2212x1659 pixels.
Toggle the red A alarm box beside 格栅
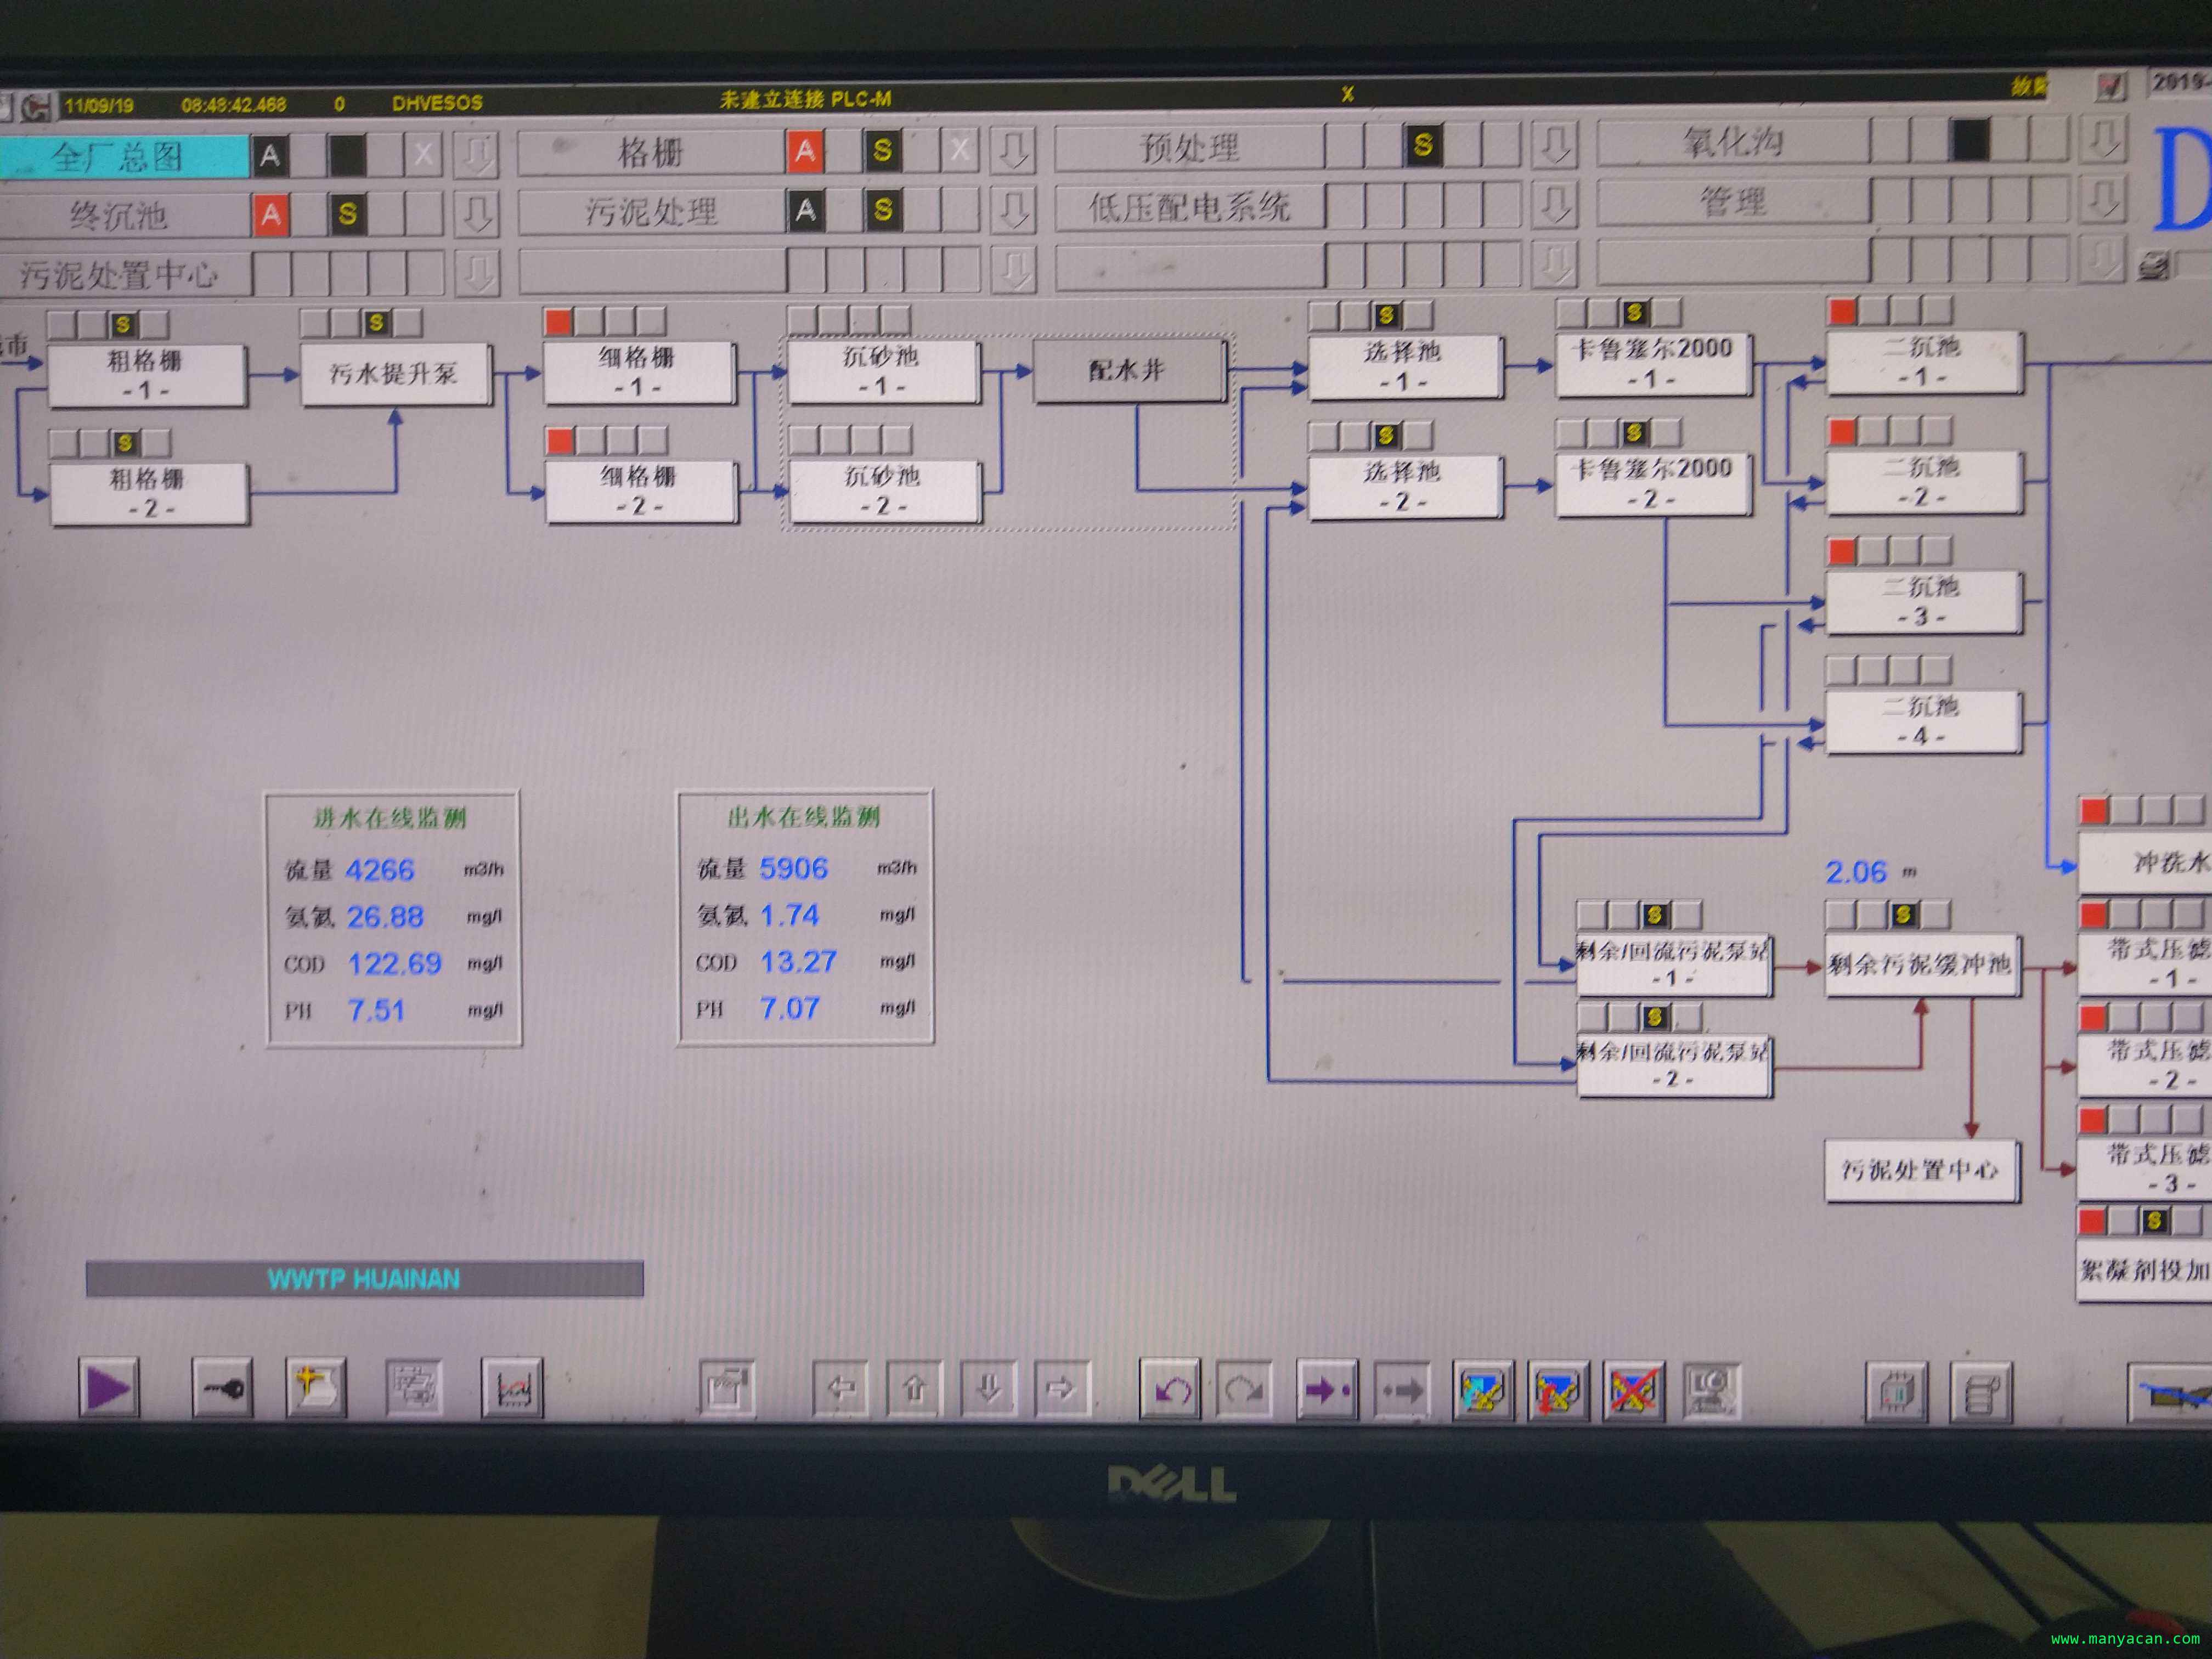(x=805, y=151)
